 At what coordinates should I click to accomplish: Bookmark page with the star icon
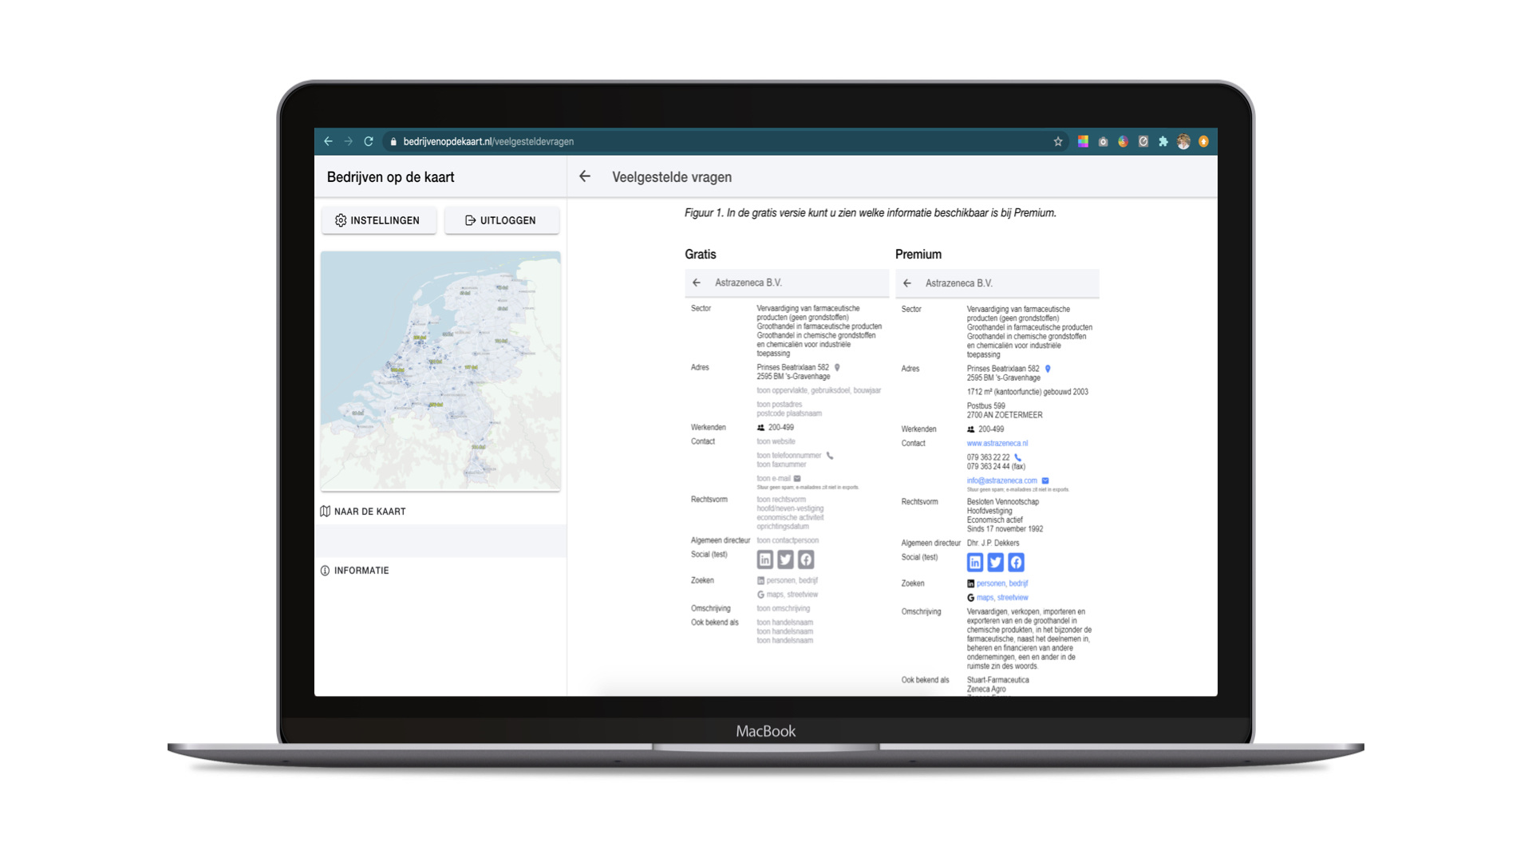click(1058, 141)
